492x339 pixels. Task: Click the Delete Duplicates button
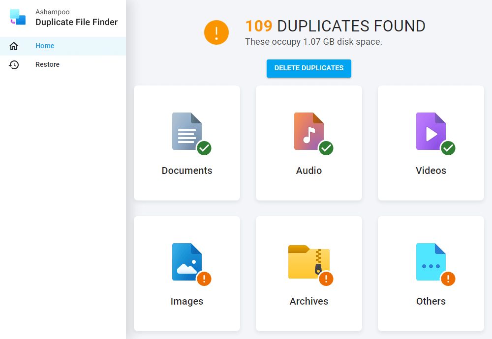pyautogui.click(x=309, y=68)
